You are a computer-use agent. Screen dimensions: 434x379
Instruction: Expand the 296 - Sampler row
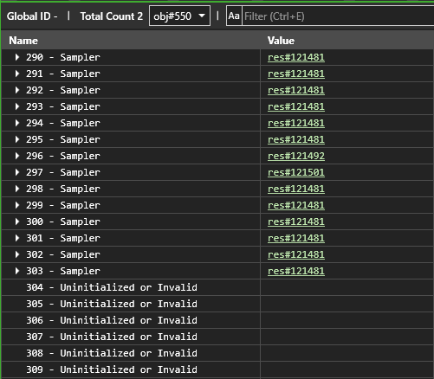coord(17,156)
